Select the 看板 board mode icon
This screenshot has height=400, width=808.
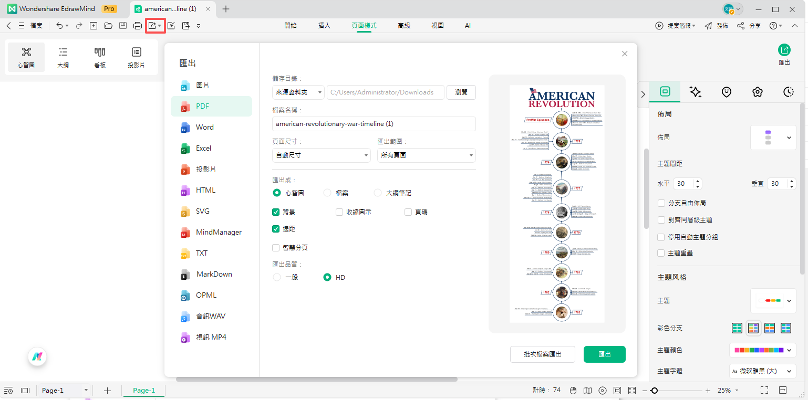tap(99, 56)
